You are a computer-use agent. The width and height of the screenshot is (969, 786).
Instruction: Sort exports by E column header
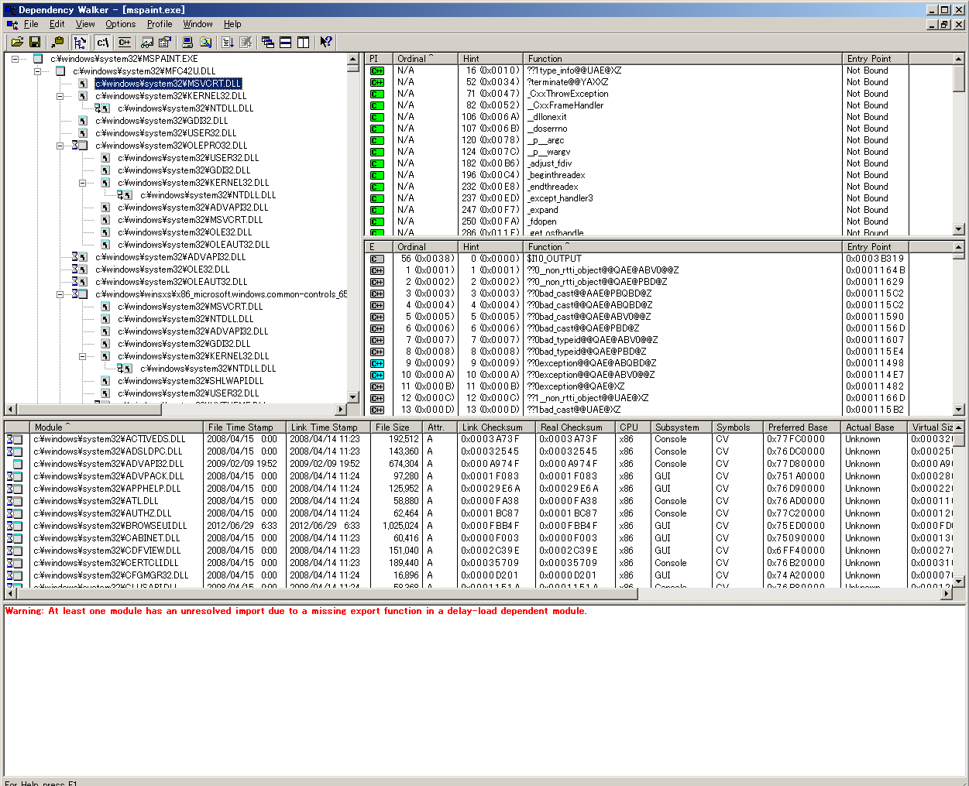(379, 247)
